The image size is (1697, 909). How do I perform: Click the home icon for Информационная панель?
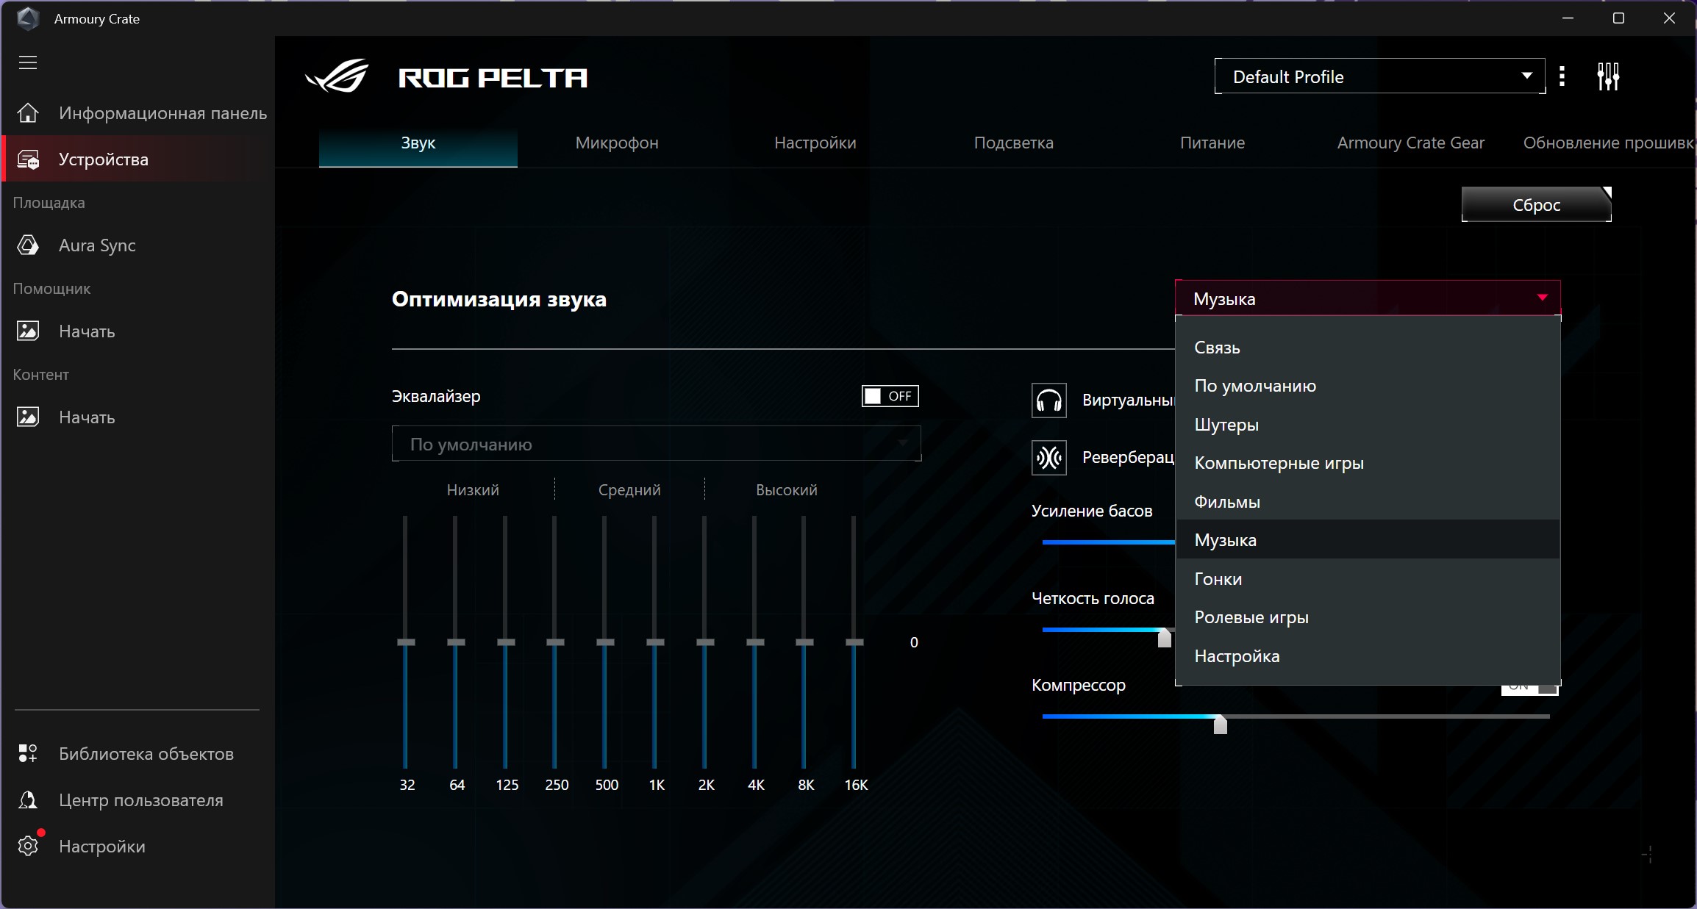(x=28, y=112)
